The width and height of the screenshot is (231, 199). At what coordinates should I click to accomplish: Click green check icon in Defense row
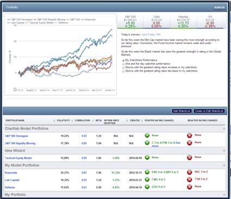[x=147, y=186]
